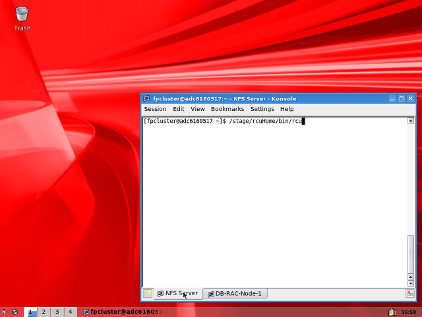Click the Konsole title bar text
The height and width of the screenshot is (317, 422).
pyautogui.click(x=224, y=98)
